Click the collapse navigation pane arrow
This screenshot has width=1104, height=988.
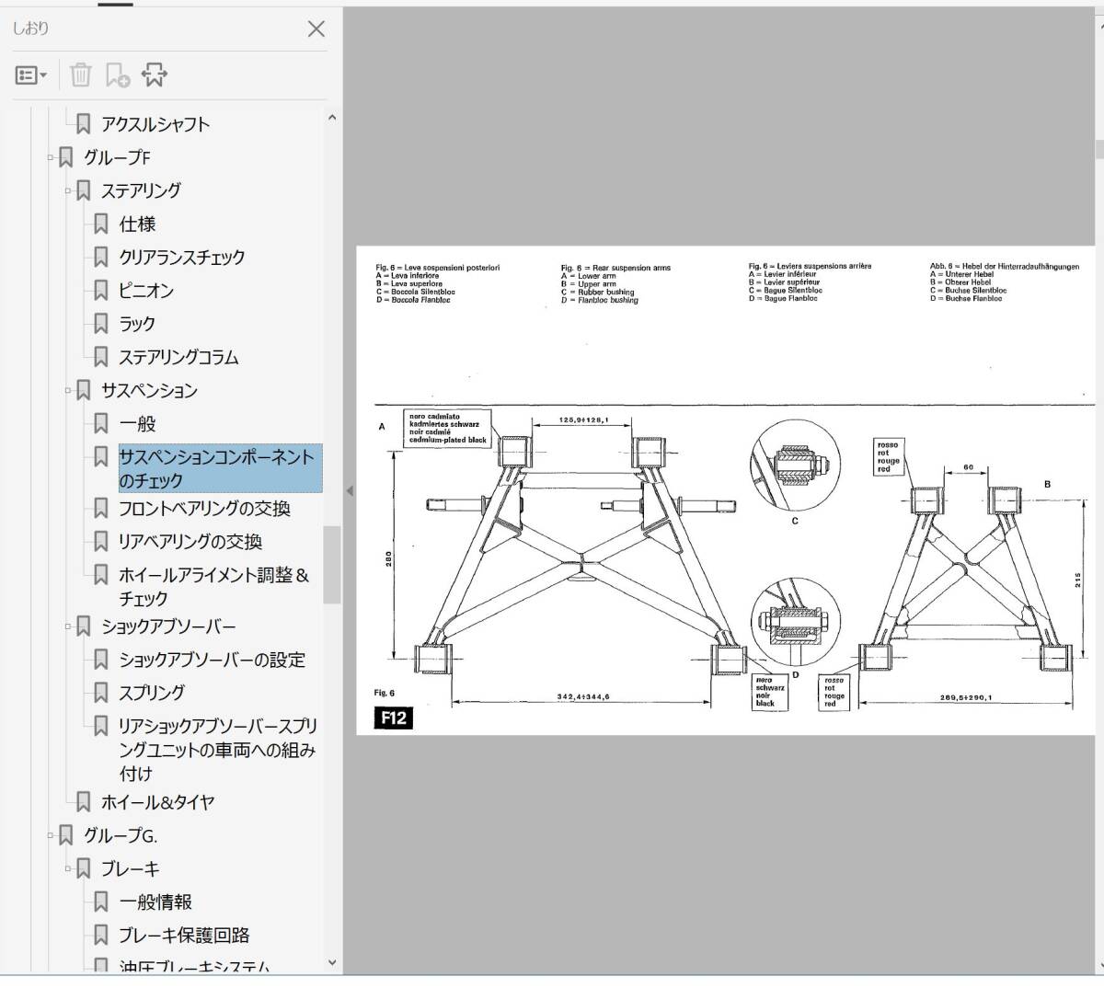coord(350,491)
